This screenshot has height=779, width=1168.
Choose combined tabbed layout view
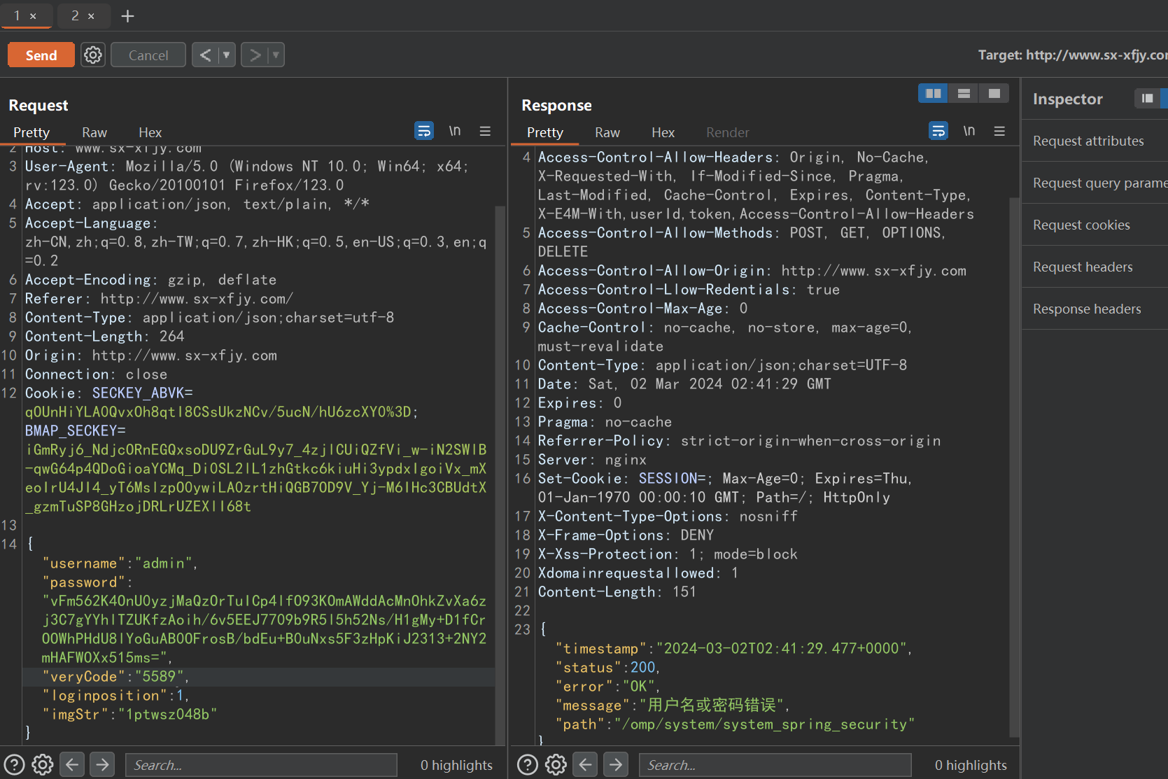tap(994, 93)
